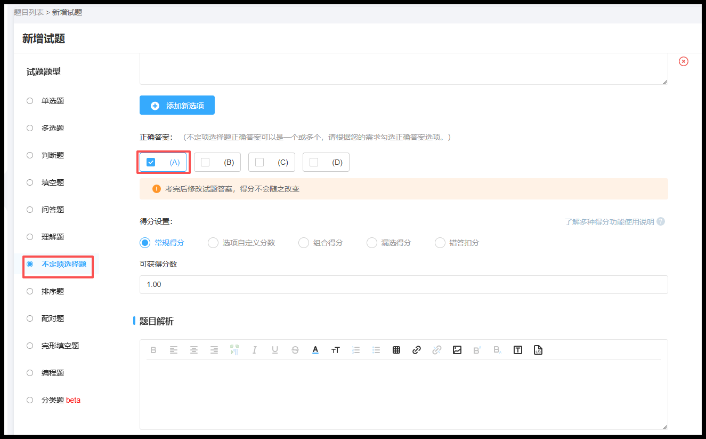Viewport: 706px width, 439px height.
Task: Insert a hyperlink
Action: [x=417, y=350]
